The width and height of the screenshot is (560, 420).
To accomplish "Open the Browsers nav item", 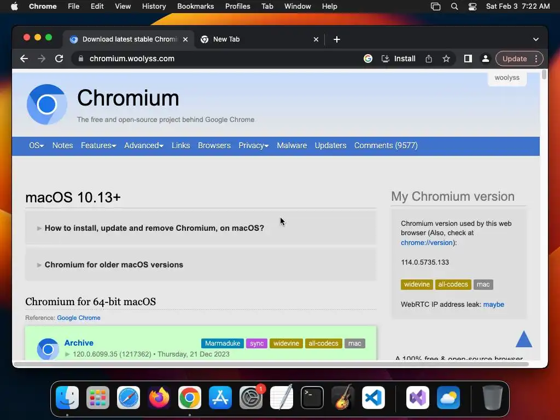I will click(214, 145).
